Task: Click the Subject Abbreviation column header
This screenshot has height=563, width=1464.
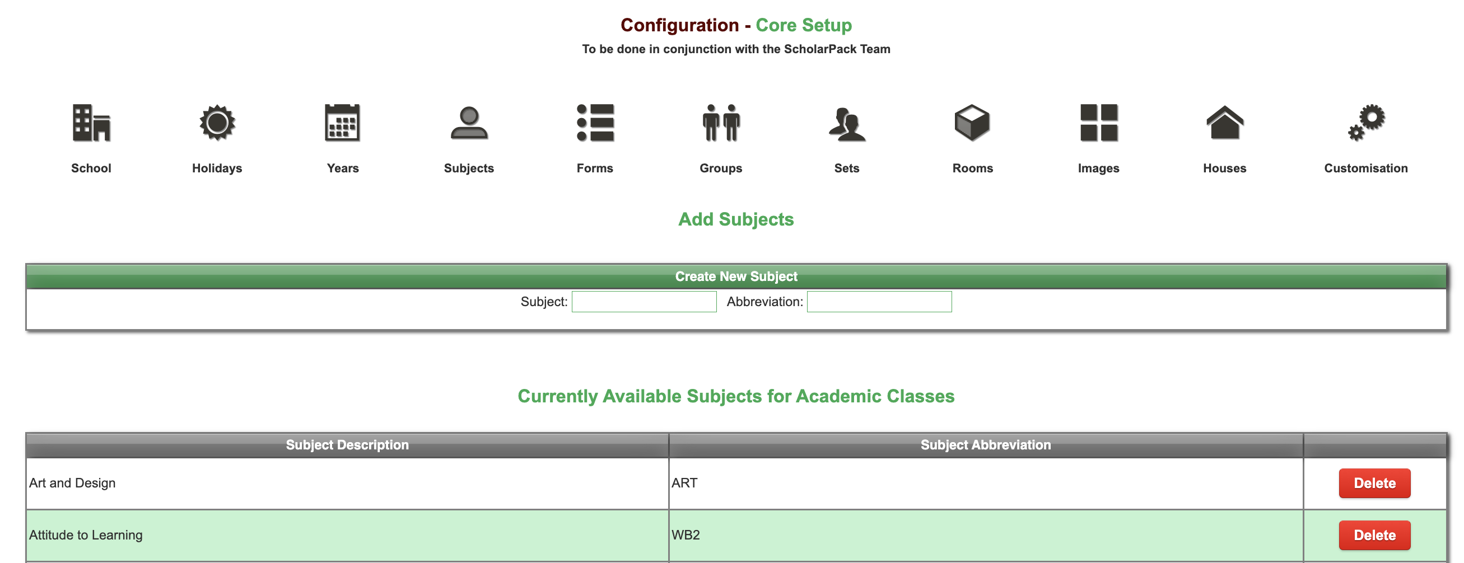Action: tap(986, 445)
